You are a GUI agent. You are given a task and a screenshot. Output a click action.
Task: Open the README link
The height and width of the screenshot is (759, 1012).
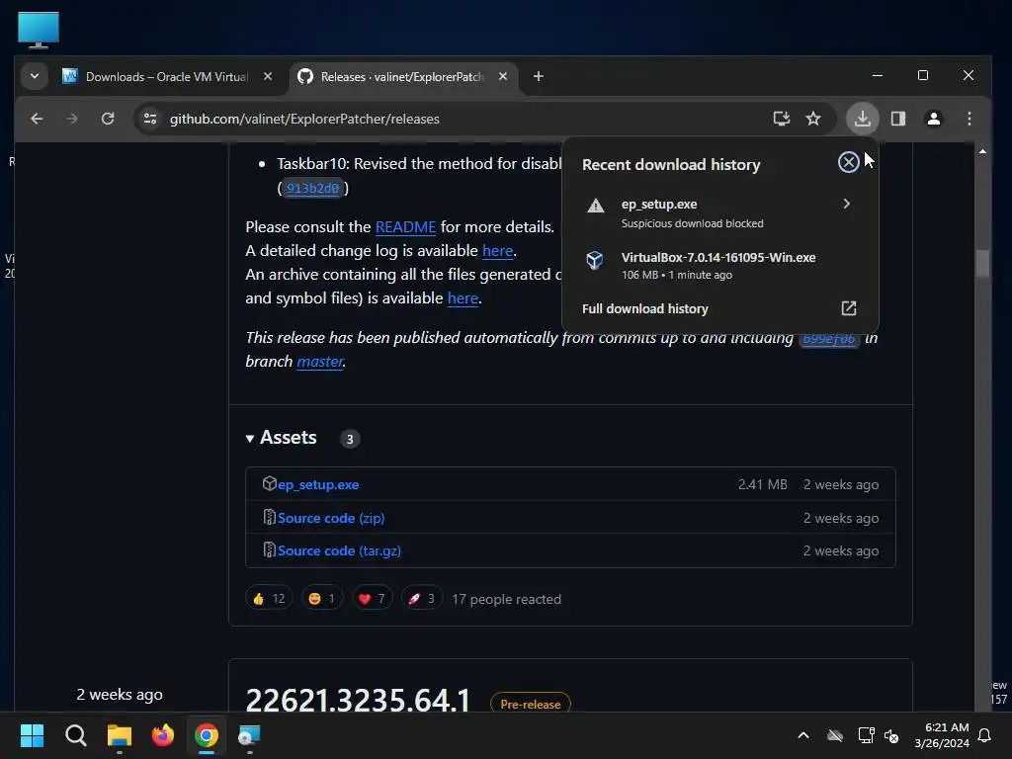pos(405,227)
